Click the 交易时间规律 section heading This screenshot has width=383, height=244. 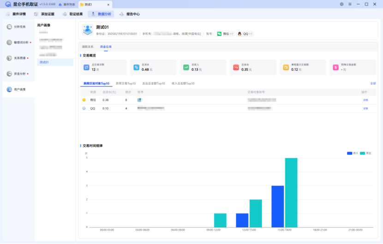coord(93,146)
